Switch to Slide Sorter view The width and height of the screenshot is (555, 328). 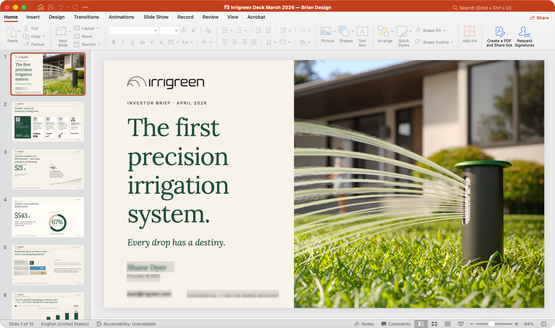[435, 324]
